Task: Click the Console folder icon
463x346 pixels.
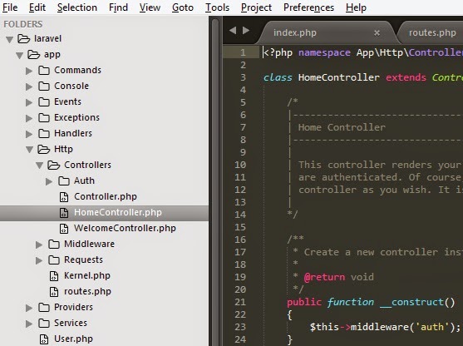Action: pos(44,86)
